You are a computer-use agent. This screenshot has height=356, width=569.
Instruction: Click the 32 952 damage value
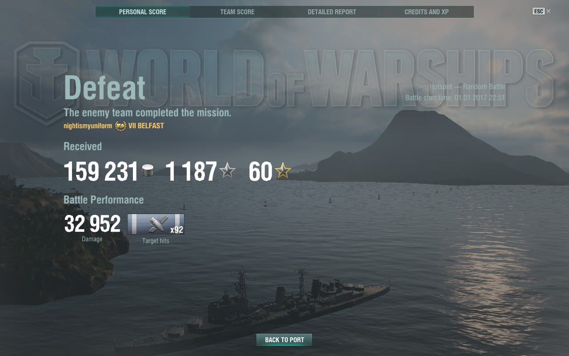point(92,224)
